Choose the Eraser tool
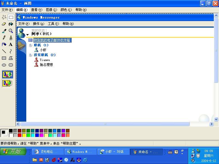This screenshot has width=219, height=164. (x=4, y=24)
